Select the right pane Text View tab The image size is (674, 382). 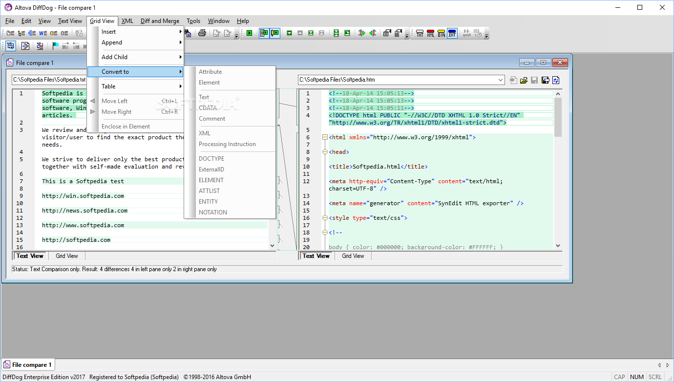pyautogui.click(x=316, y=256)
